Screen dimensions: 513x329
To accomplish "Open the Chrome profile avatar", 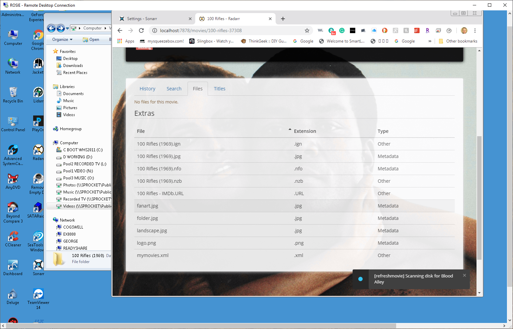I will (464, 30).
